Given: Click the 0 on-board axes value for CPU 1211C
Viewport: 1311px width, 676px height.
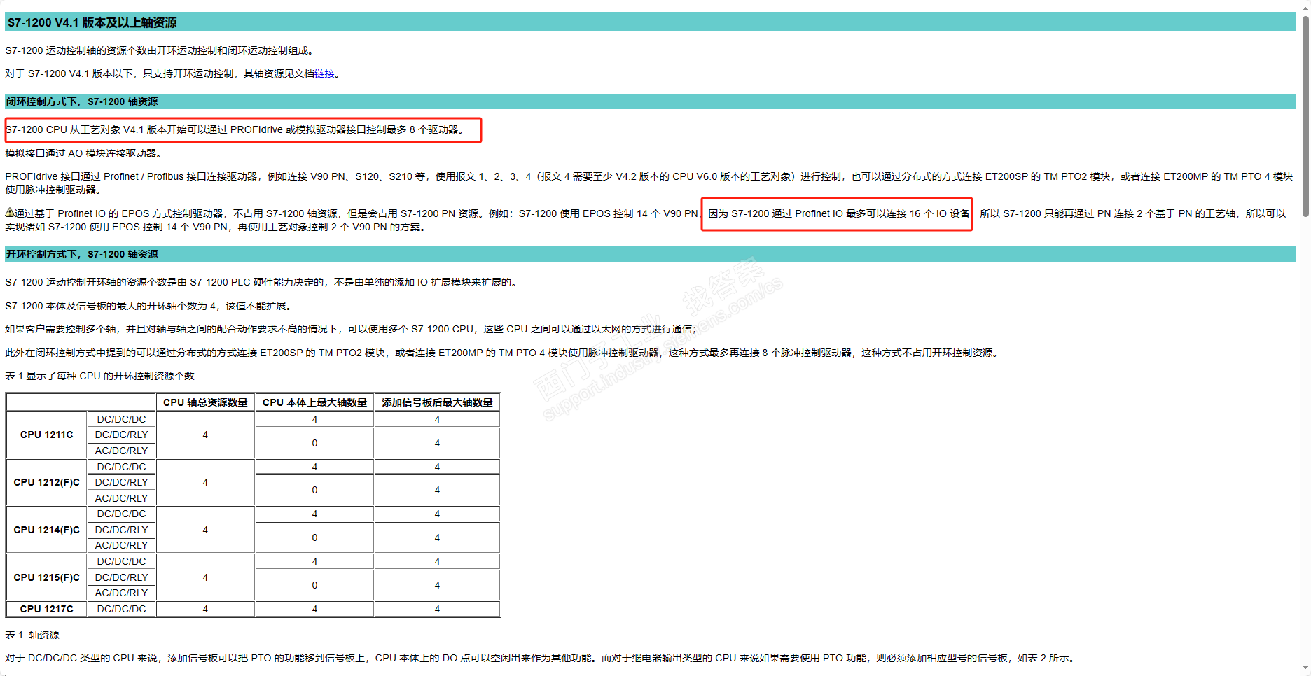Looking at the screenshot, I should [314, 443].
